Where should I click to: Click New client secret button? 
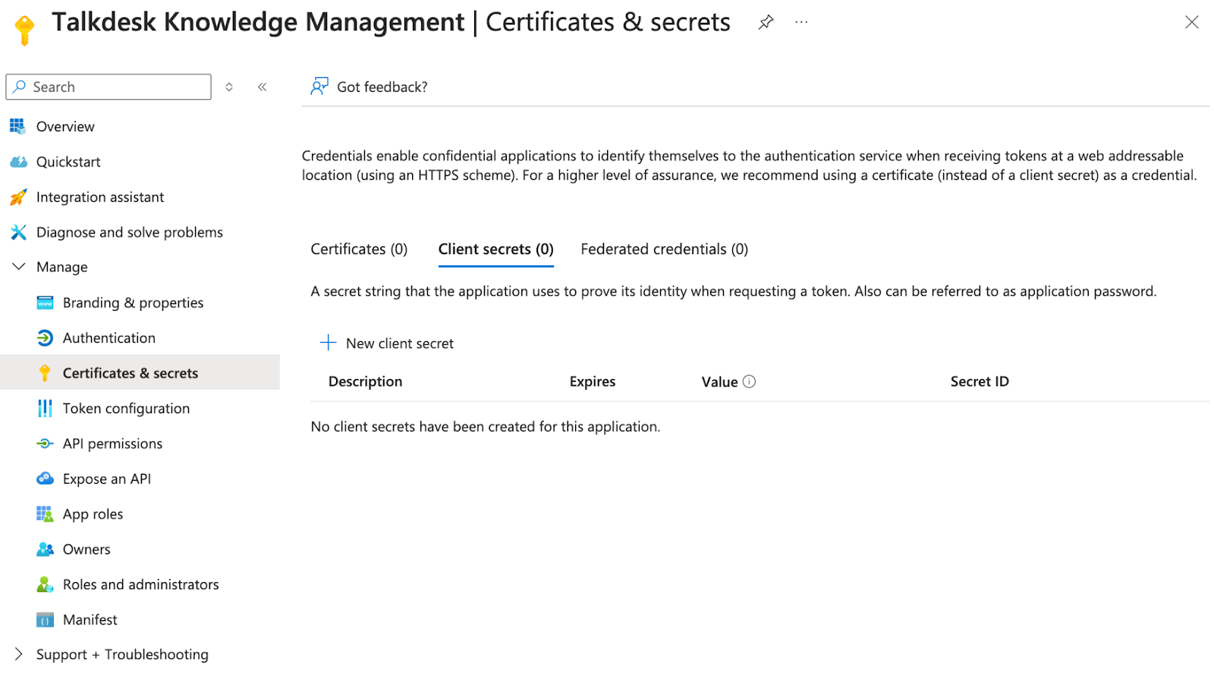pyautogui.click(x=387, y=343)
